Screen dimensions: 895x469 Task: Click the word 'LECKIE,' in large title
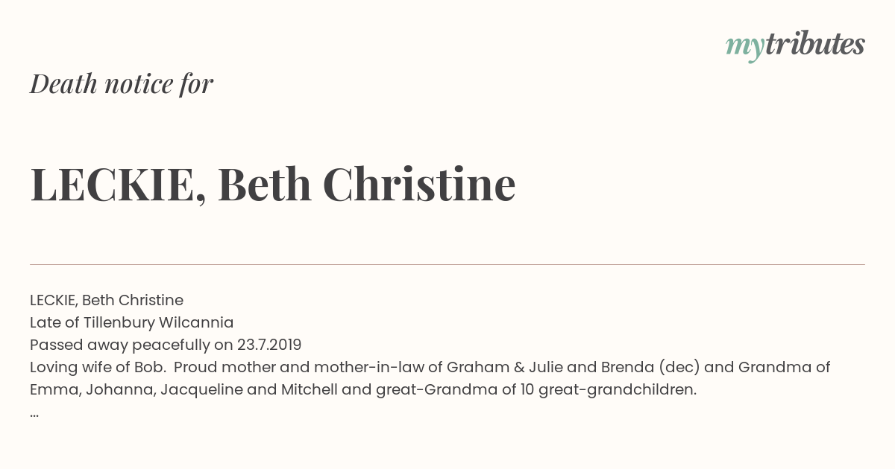tap(118, 185)
